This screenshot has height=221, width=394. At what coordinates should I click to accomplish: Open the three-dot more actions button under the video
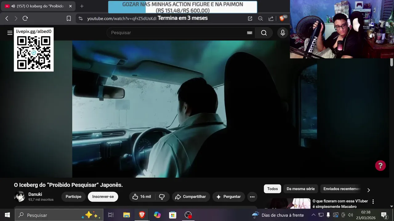(252, 197)
